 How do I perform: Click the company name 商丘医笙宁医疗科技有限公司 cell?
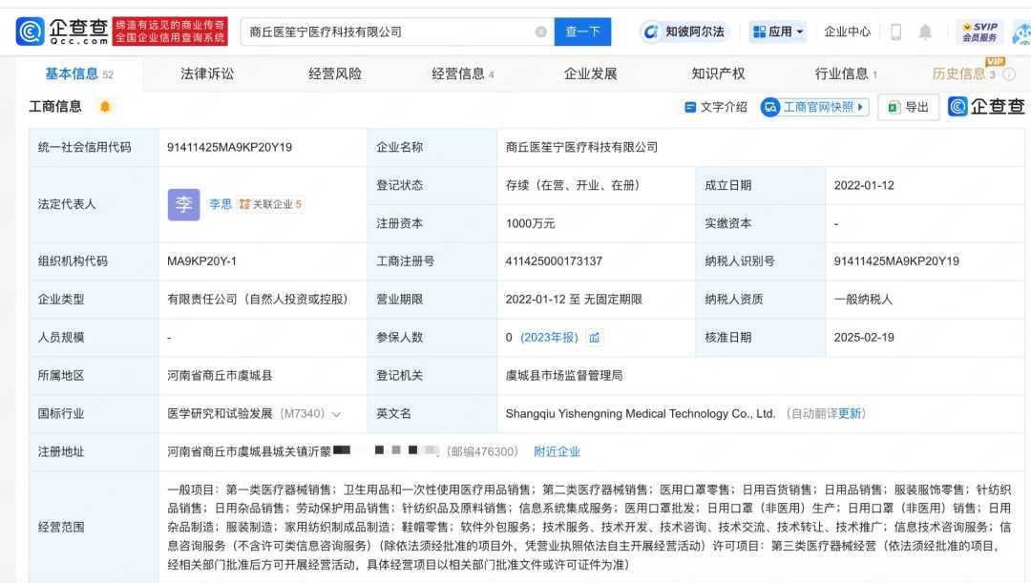(581, 147)
